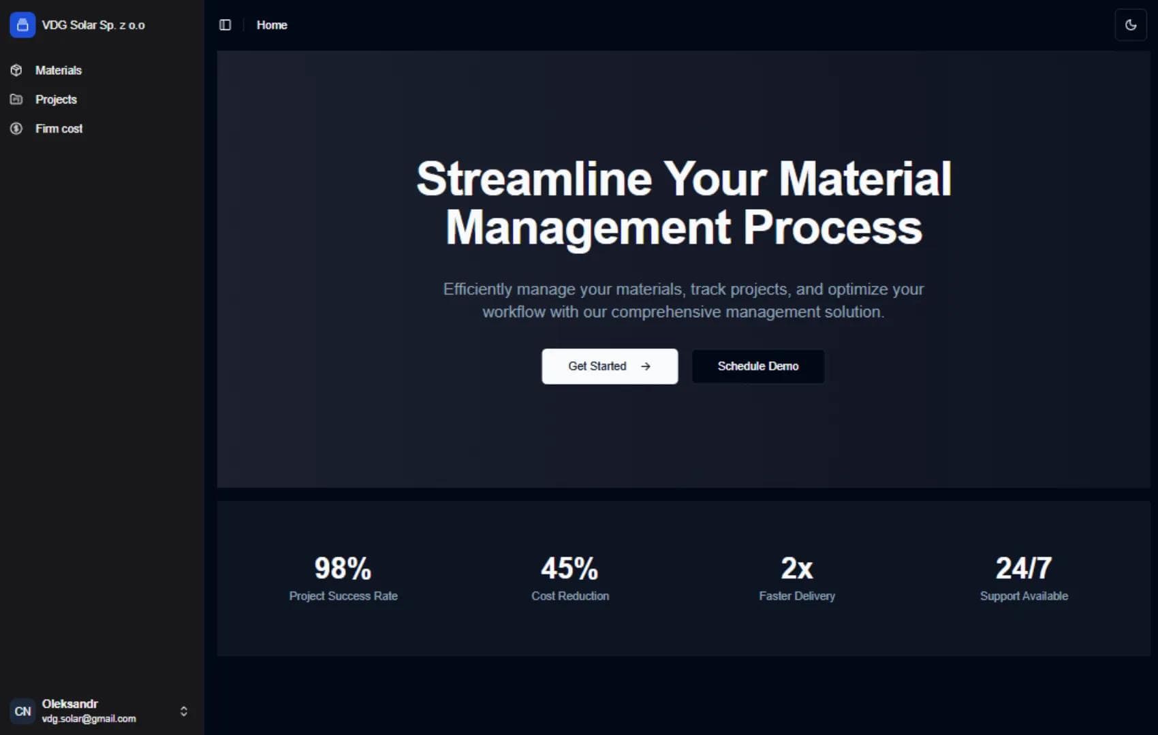Click the CN user avatar
The width and height of the screenshot is (1158, 735).
point(23,710)
